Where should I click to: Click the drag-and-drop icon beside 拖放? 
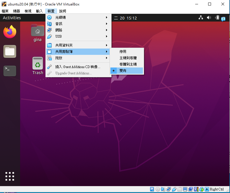pos(49,58)
